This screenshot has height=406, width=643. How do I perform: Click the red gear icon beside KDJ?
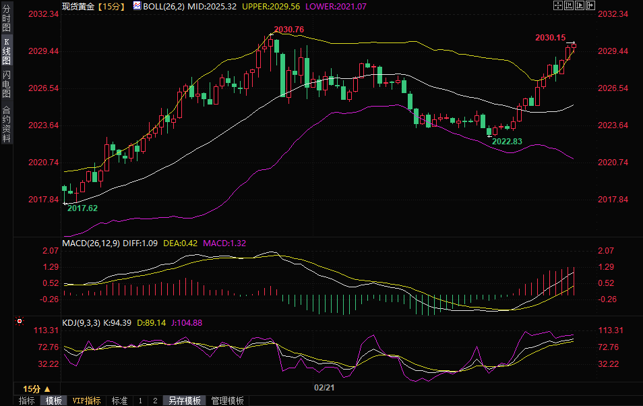19,322
